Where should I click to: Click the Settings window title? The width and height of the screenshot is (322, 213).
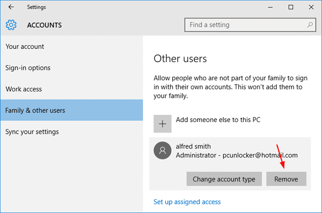pos(36,7)
